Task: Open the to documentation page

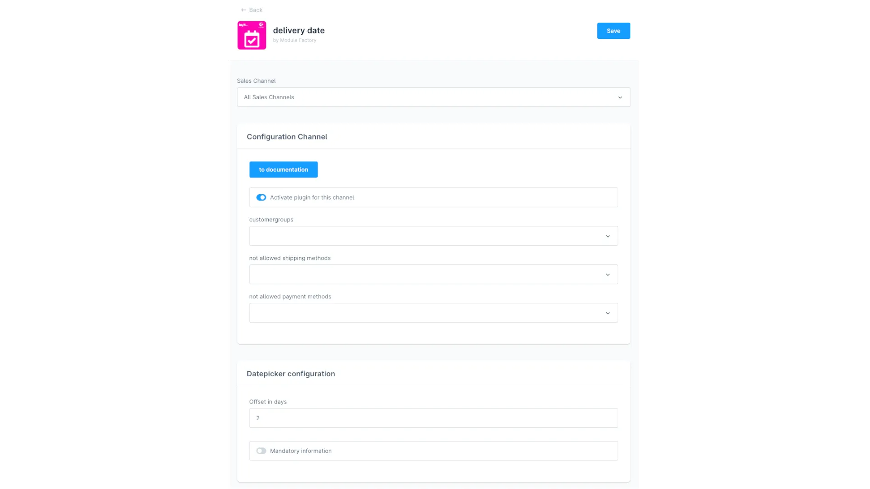Action: (283, 169)
